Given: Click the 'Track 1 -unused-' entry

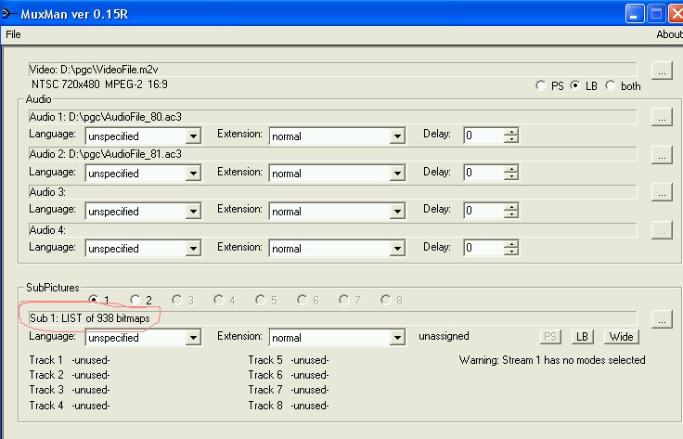Looking at the screenshot, I should pyautogui.click(x=70, y=360).
